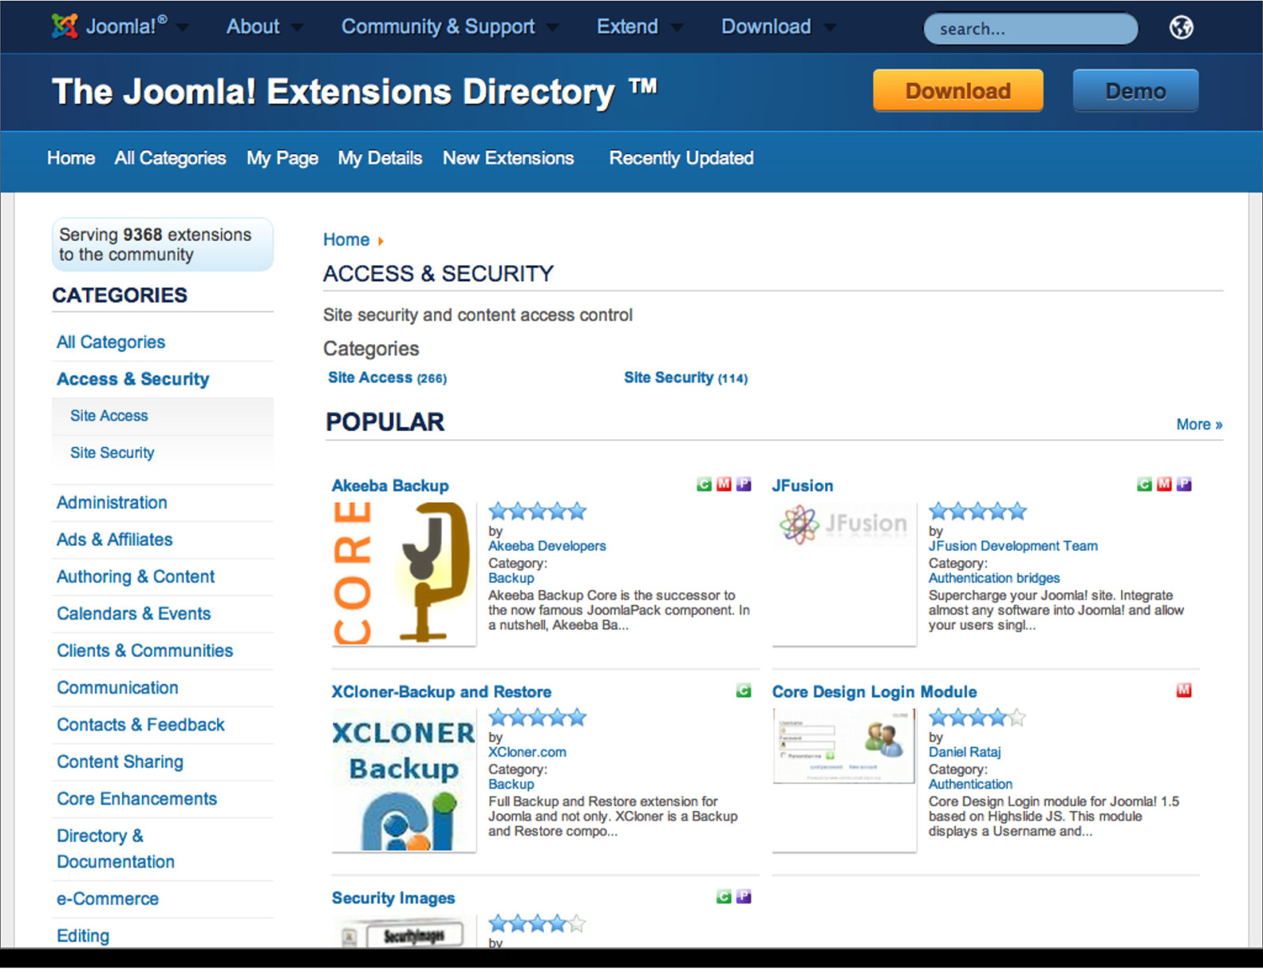This screenshot has height=973, width=1263.
Task: Expand the About dropdown menu
Action: pyautogui.click(x=264, y=27)
